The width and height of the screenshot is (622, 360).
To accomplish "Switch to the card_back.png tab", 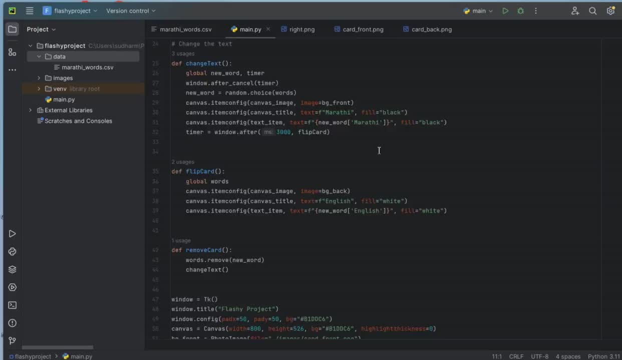I will pyautogui.click(x=427, y=29).
